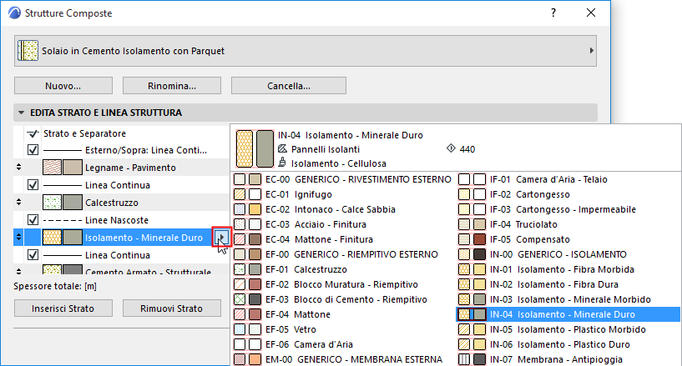
Task: Click IF-04 Truciolato hatch icon
Action: [x=464, y=224]
